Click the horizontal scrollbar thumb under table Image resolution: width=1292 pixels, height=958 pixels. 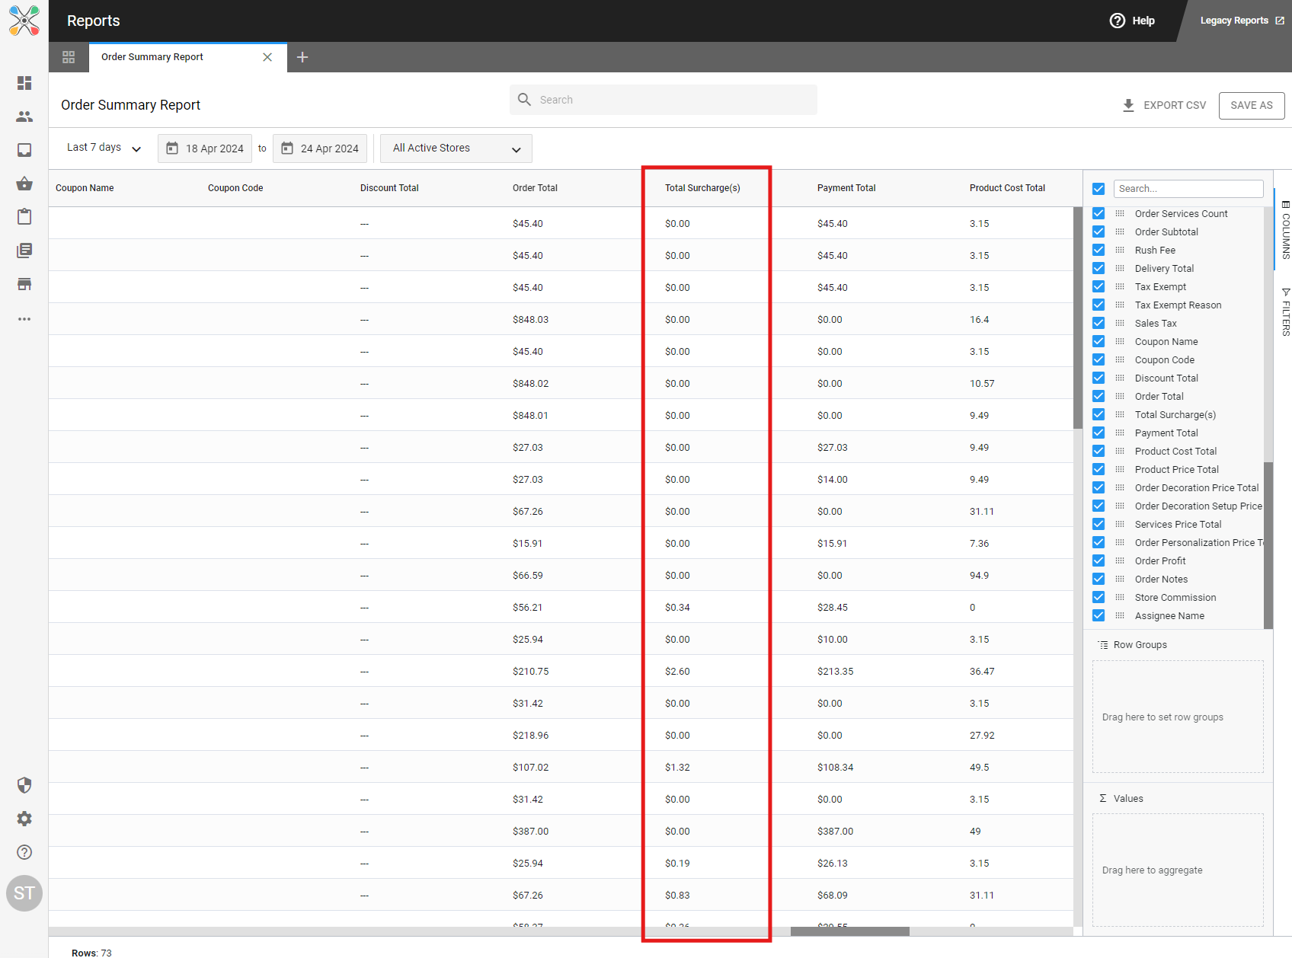tap(849, 931)
